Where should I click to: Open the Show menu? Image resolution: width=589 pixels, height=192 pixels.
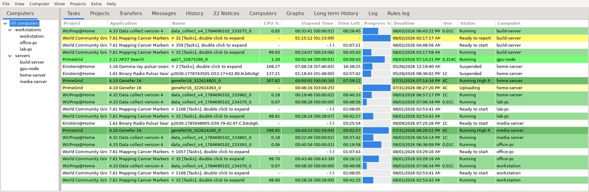tap(59, 4)
